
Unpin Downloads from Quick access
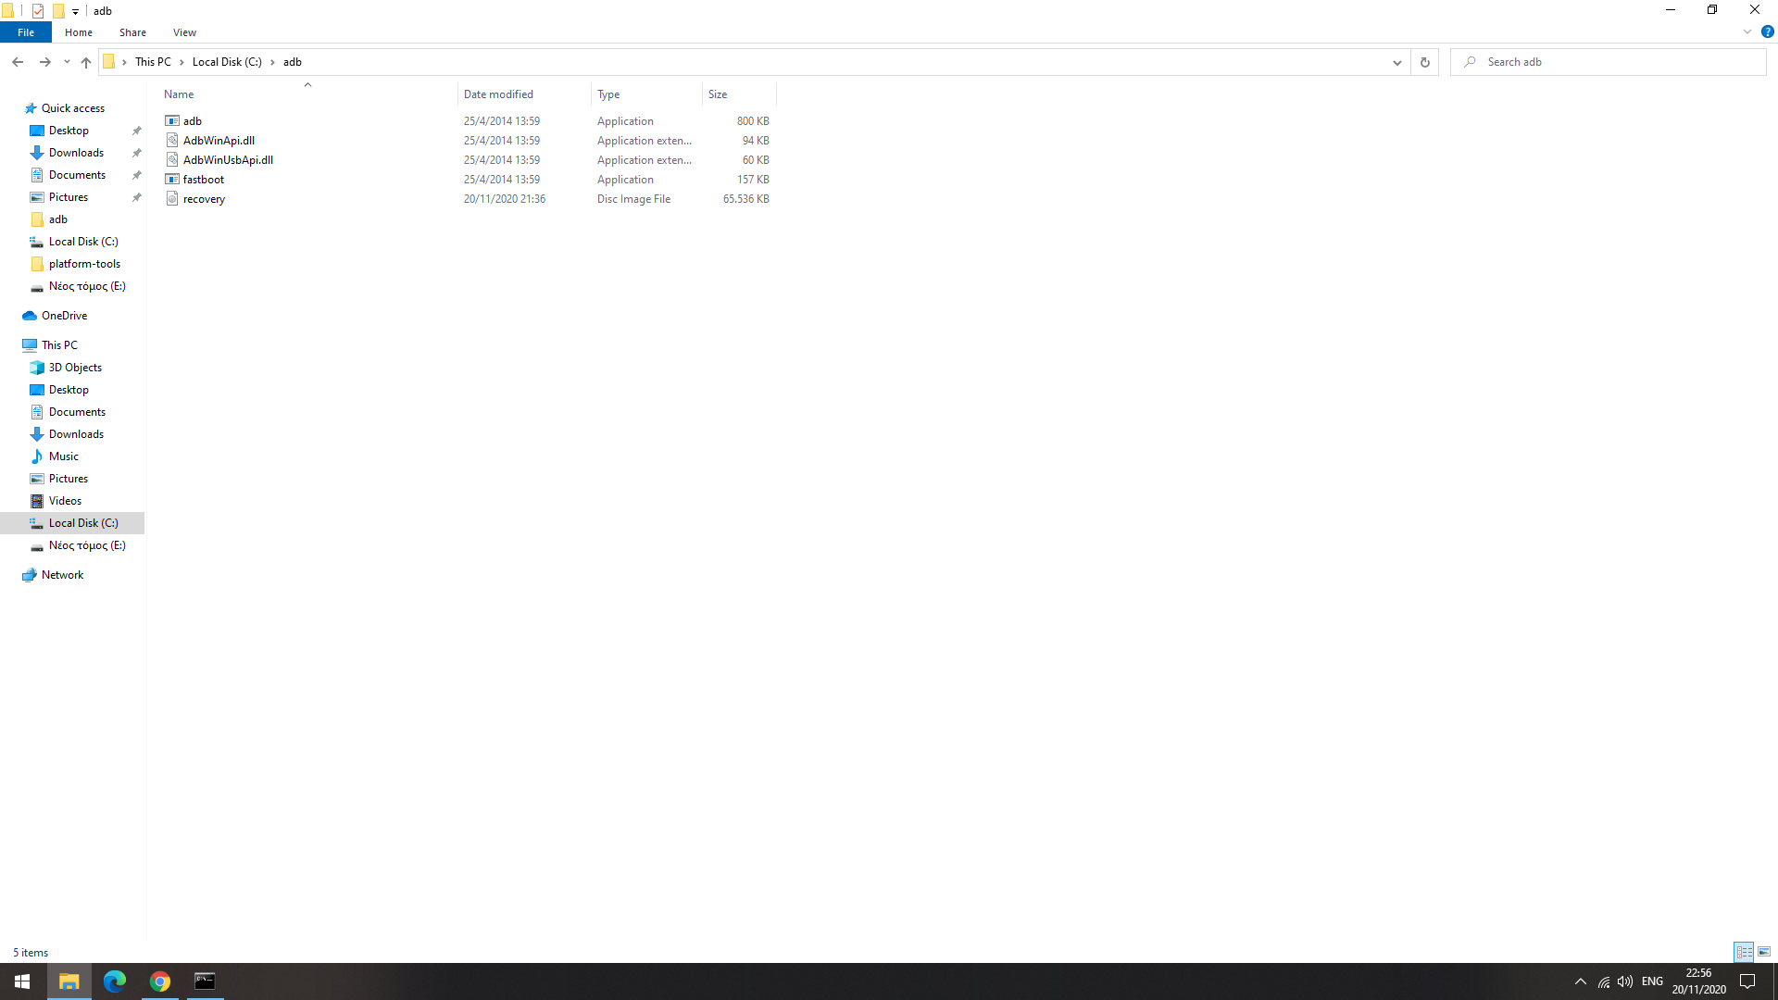(137, 153)
